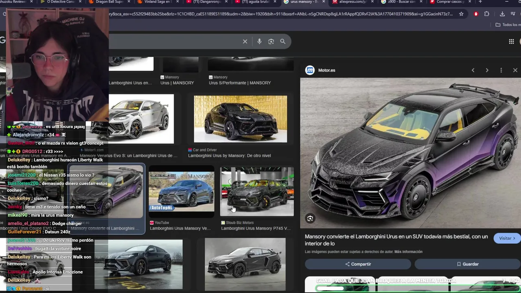Select the Stoub Biz Motors Urus thumbnail
This screenshot has width=521, height=293.
click(257, 191)
